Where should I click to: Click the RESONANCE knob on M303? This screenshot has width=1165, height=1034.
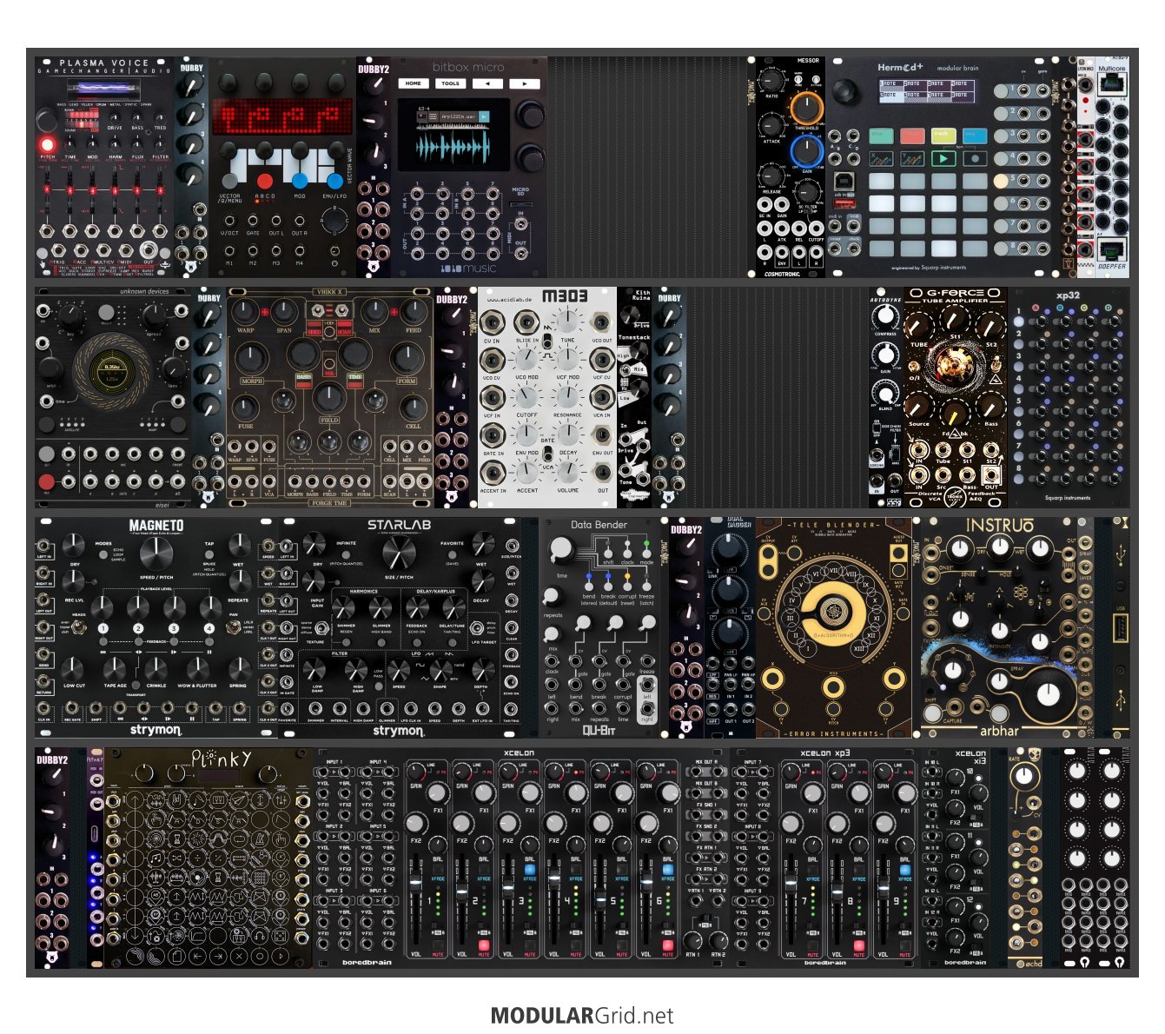[567, 398]
